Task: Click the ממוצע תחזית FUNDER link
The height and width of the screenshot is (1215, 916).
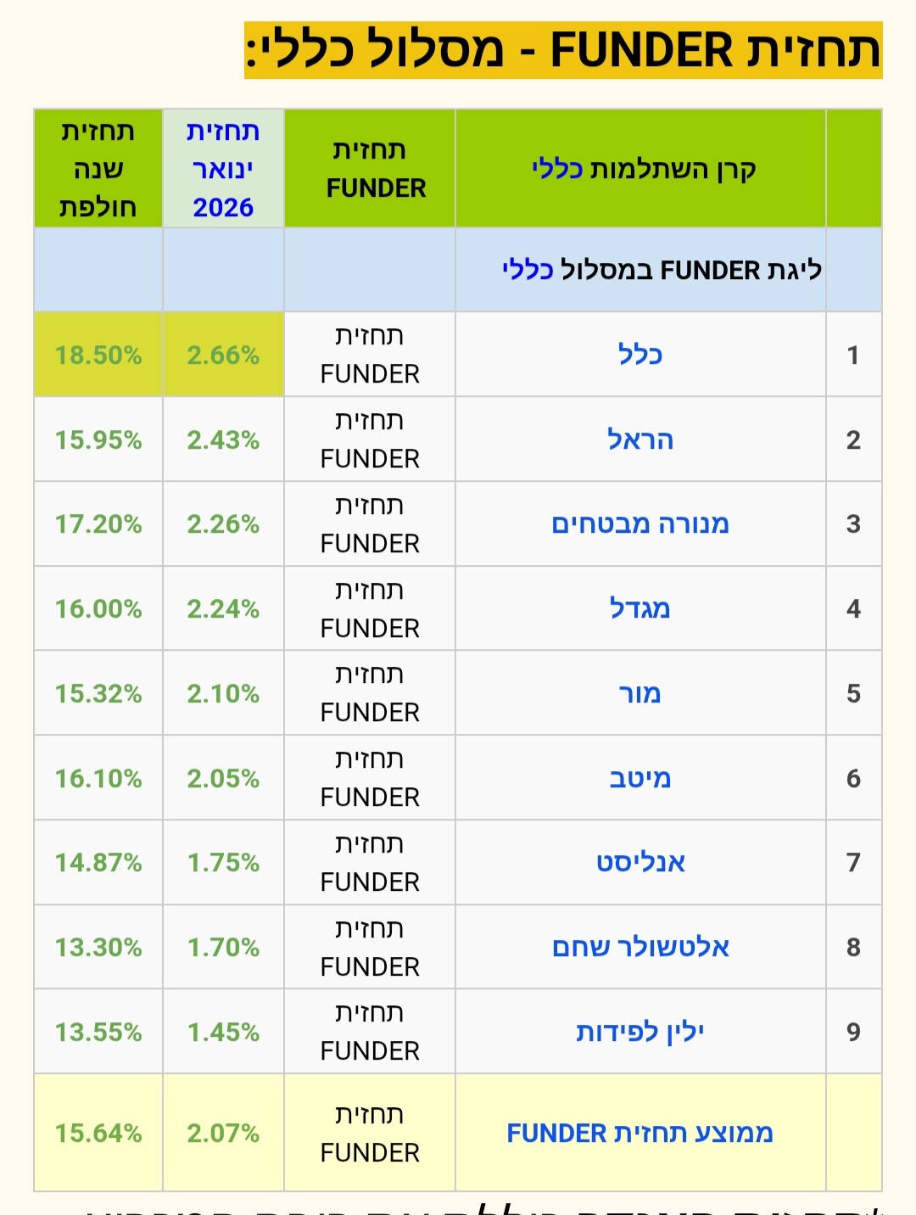Action: [640, 1133]
